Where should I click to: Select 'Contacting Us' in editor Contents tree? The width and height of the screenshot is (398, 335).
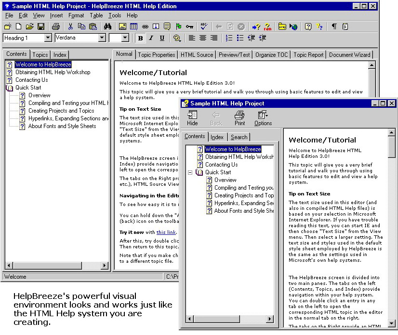[x=31, y=80]
